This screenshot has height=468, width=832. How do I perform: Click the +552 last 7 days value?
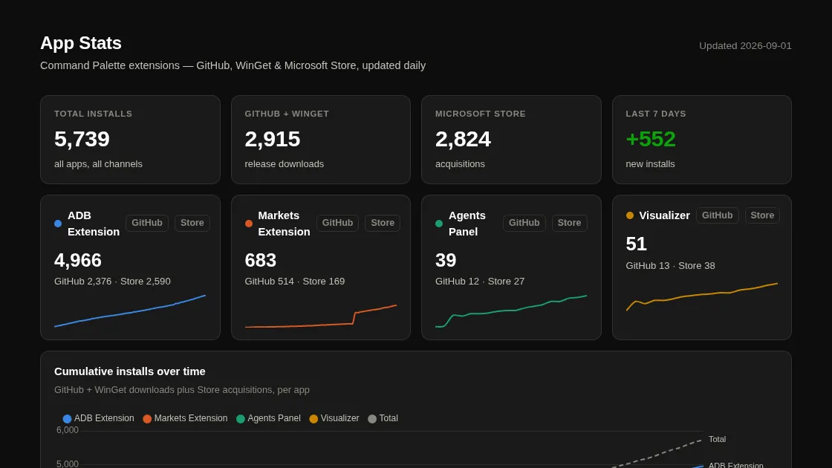point(651,139)
